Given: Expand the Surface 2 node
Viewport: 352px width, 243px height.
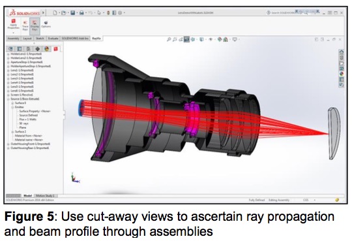Looking at the screenshot, I should (12, 132).
